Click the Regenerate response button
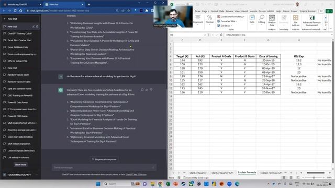The height and width of the screenshot is (188, 335). click(x=104, y=159)
